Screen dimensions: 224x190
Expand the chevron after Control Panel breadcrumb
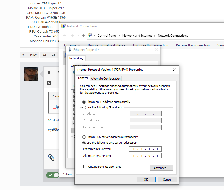click(x=119, y=36)
